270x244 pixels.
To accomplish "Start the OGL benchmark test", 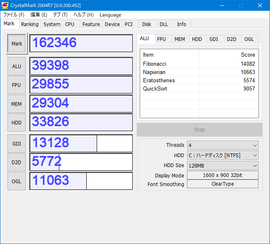I will pyautogui.click(x=17, y=181).
